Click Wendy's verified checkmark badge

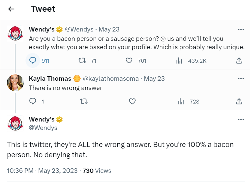(x=59, y=29)
